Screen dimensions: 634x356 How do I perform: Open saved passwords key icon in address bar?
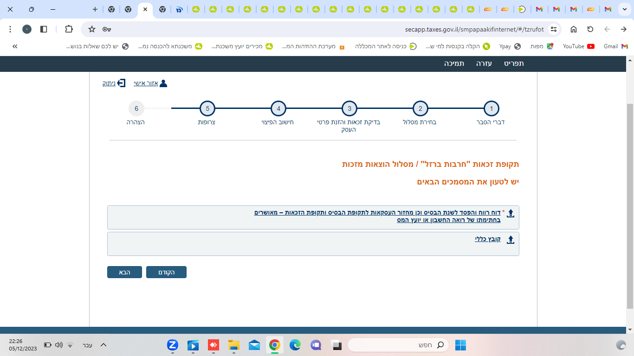(107, 29)
